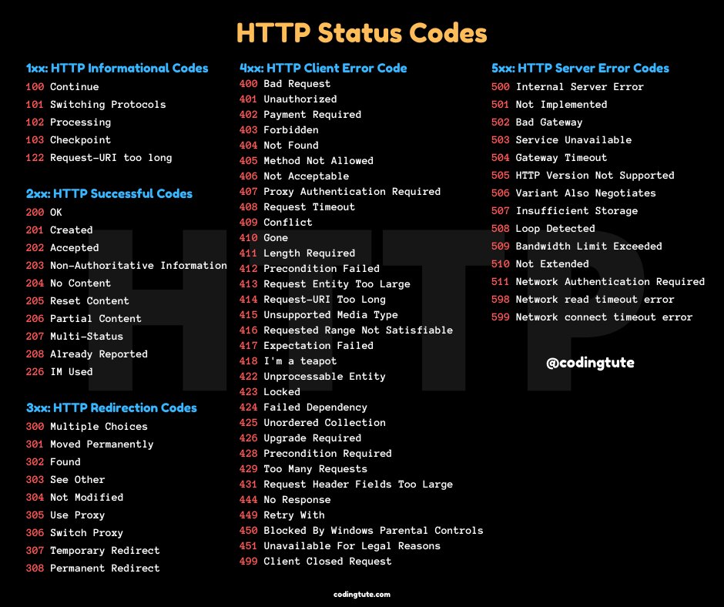Screen dimensions: 724x607
Task: Choose "306 Switch Proxy" entry
Action: coord(75,533)
